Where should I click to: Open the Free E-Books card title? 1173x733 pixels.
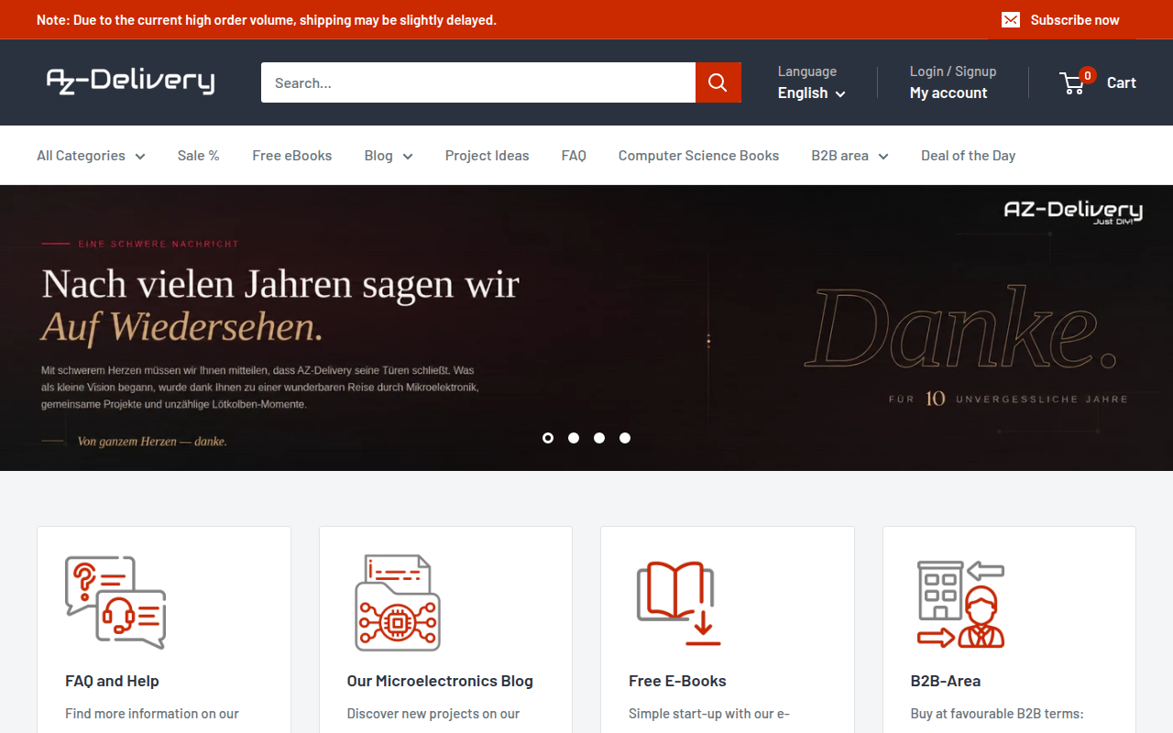pyautogui.click(x=677, y=681)
